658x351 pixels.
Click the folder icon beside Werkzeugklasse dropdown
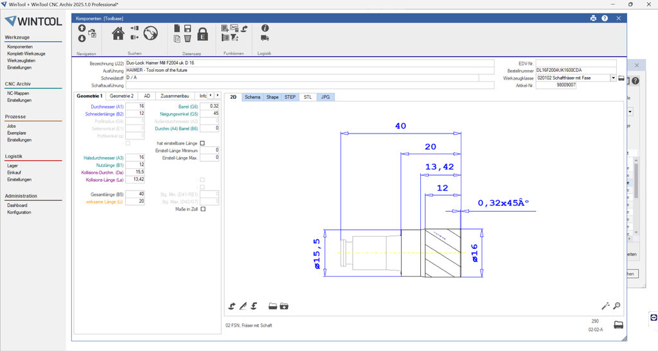(621, 78)
